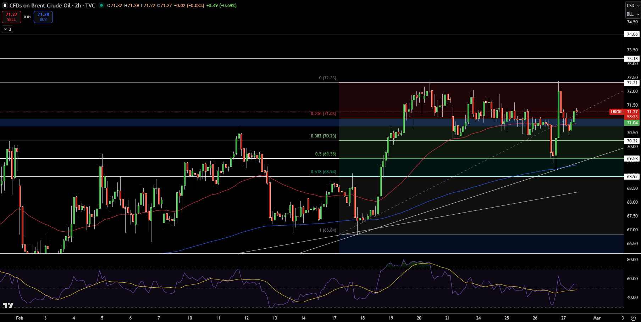Click the open value O71.32 in the legend

pyautogui.click(x=115, y=6)
